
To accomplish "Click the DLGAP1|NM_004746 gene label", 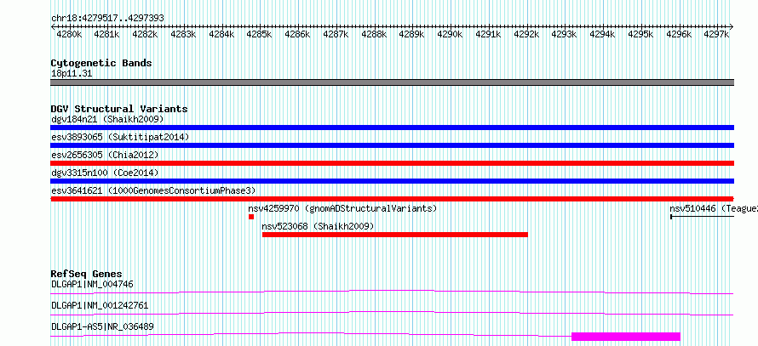I will (92, 284).
